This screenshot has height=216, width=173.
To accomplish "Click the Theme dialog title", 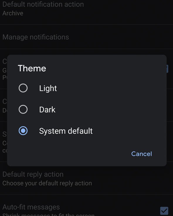I will tap(32, 68).
